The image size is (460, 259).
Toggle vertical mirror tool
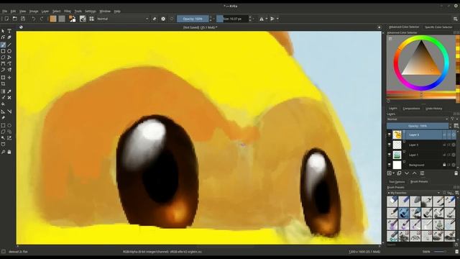point(272,19)
